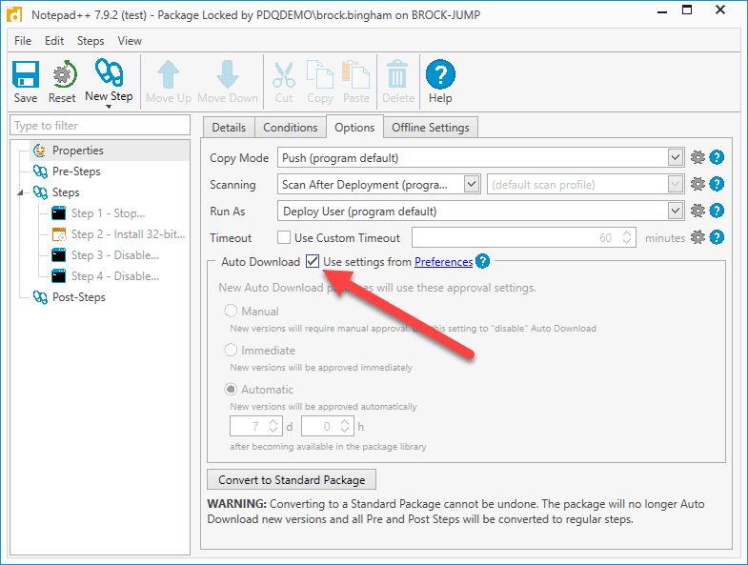Image resolution: width=748 pixels, height=565 pixels.
Task: Collapse the Steps tree node expander
Action: pos(21,192)
